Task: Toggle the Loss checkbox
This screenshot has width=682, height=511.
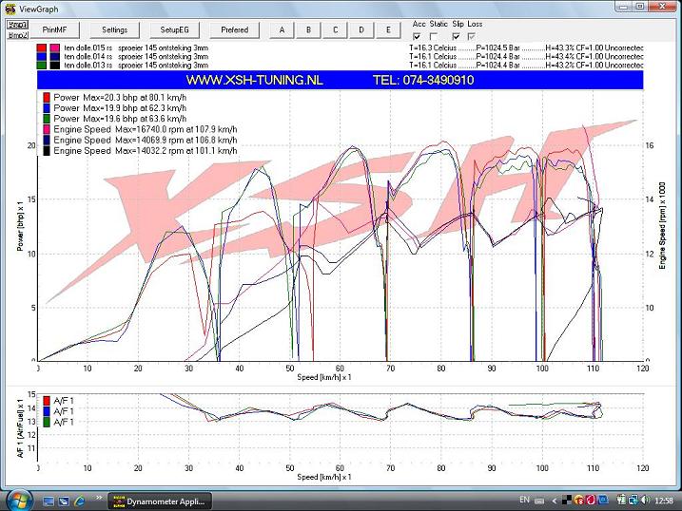Action: pyautogui.click(x=472, y=36)
